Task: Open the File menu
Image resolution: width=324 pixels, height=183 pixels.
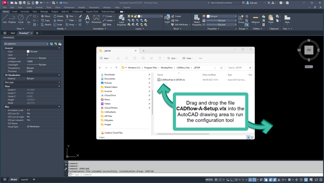Action: coord(5,8)
